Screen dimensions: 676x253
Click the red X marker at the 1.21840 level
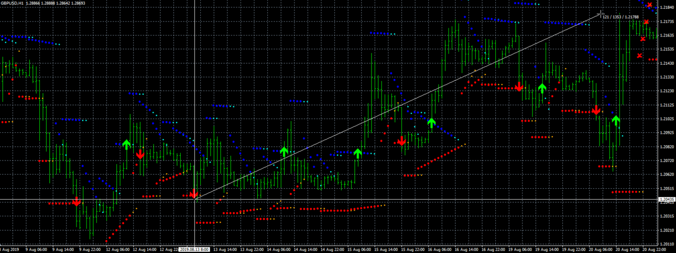tap(650, 5)
